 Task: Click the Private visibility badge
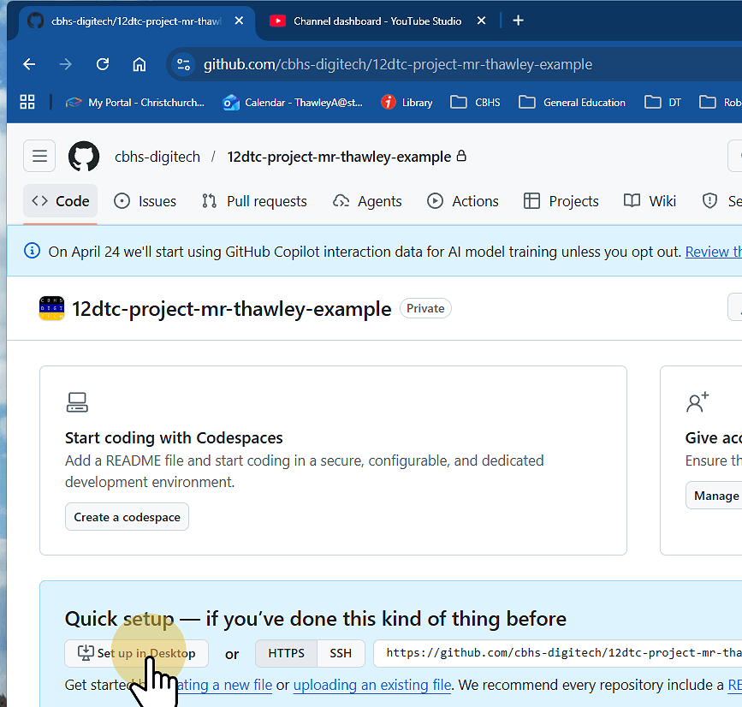tap(425, 308)
